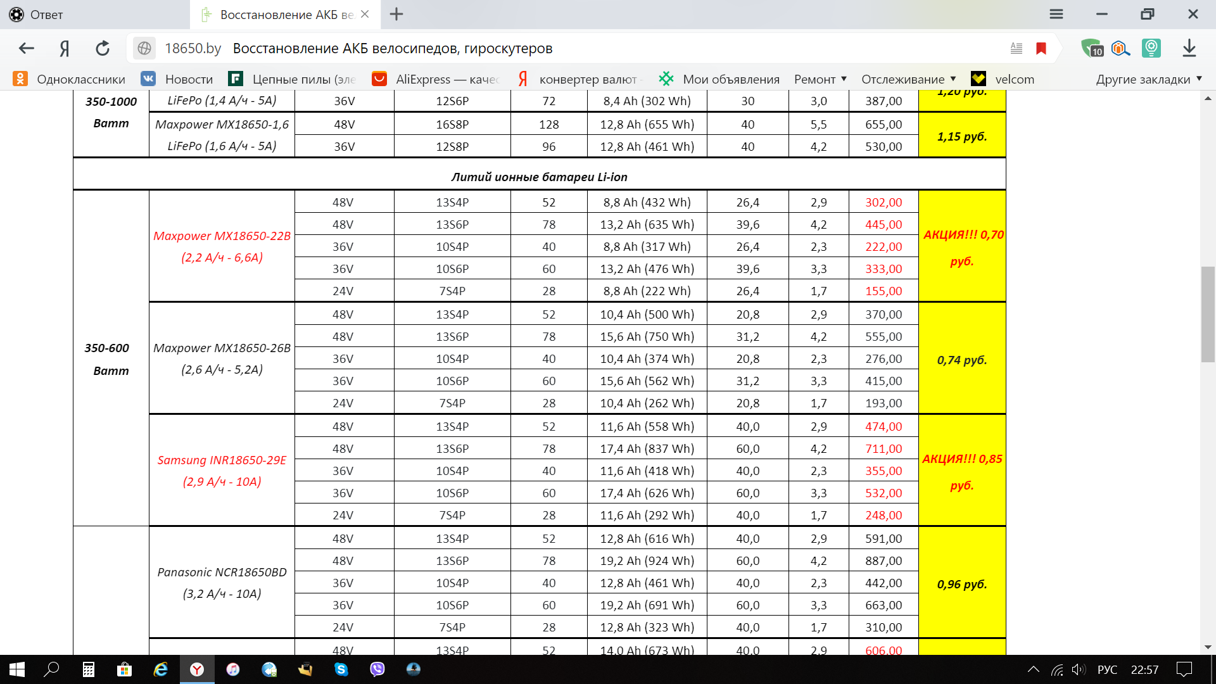Viewport: 1216px width, 684px height.
Task: Open the Adguard shield extension with badge 10
Action: coord(1092,48)
